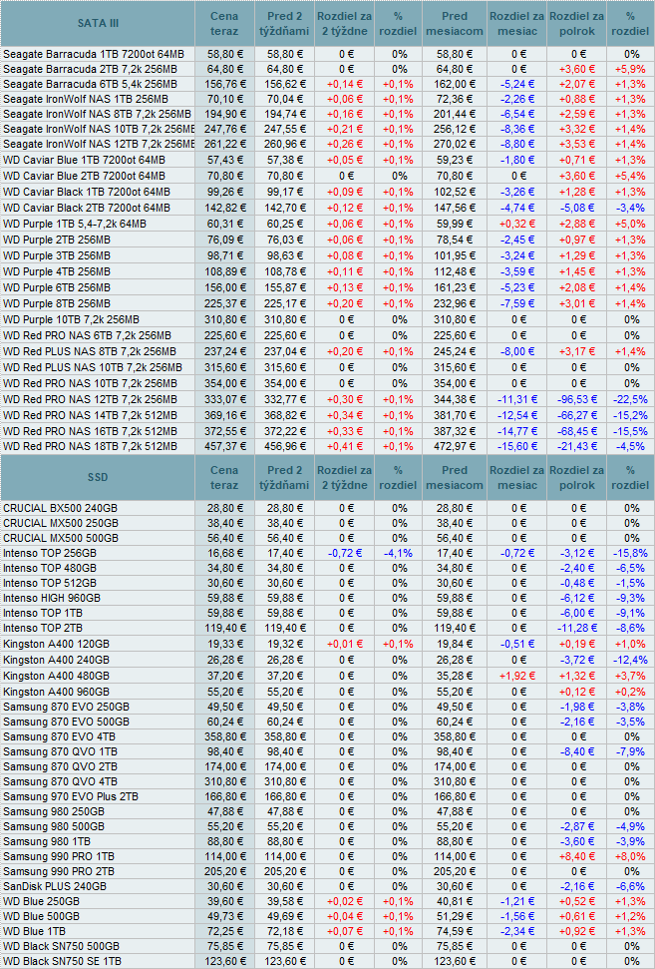The image size is (655, 969).
Task: Click the +8,40 € half-year difference
Action: pyautogui.click(x=577, y=856)
